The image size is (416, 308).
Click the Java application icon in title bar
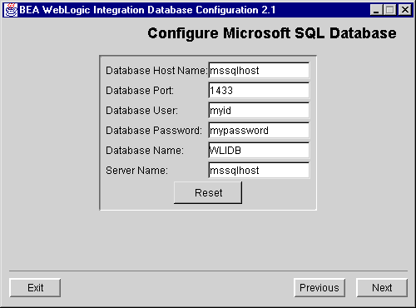11,10
